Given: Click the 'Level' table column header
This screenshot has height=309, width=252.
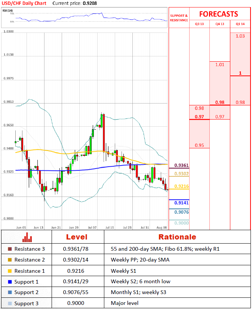Looking at the screenshot, I should 77,237.
